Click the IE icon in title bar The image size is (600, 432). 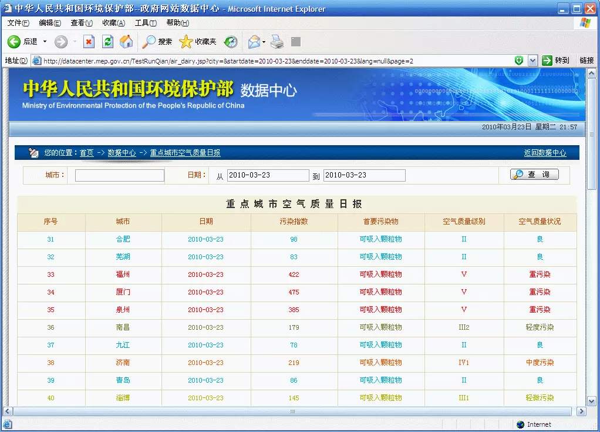pos(8,8)
